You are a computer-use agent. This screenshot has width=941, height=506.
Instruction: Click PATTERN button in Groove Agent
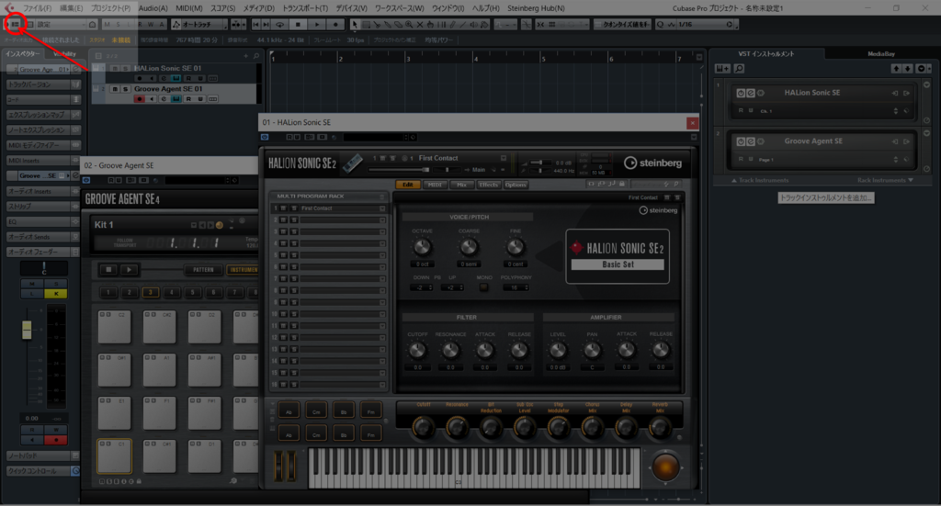[203, 270]
